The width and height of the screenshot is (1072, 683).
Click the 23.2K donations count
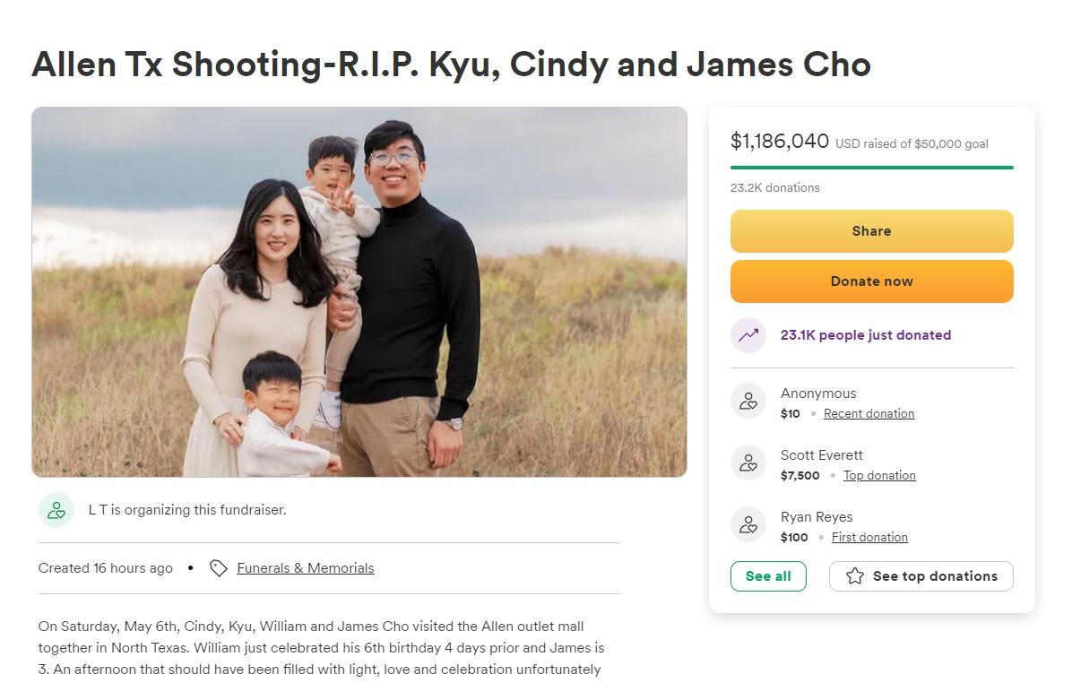774,187
